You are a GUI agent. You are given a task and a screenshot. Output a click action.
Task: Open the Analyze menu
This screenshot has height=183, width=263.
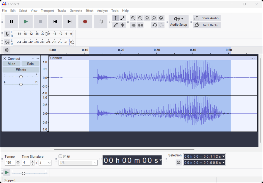click(102, 11)
